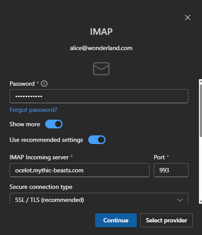202x235 pixels.
Task: Disable the Use recommended settings switch
Action: coord(97,140)
